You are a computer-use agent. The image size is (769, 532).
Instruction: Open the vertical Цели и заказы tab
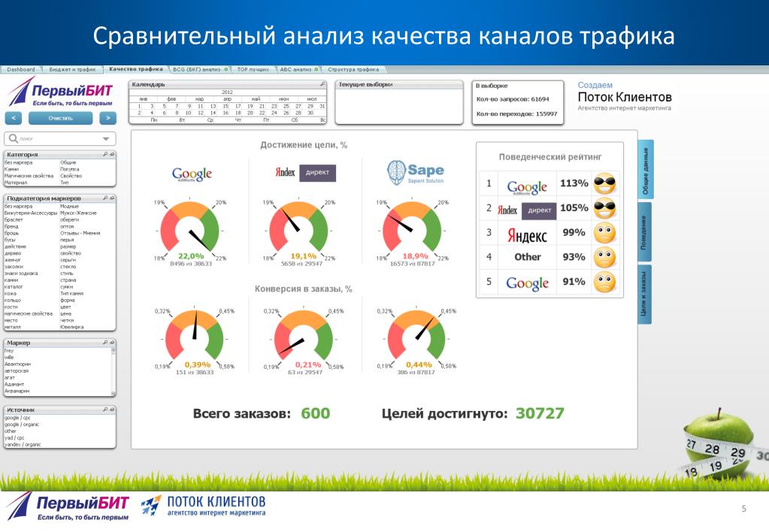[646, 295]
